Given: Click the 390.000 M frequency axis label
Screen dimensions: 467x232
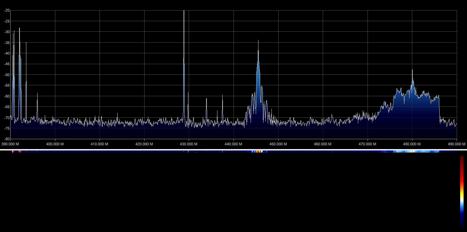Looking at the screenshot, I should click(11, 144).
